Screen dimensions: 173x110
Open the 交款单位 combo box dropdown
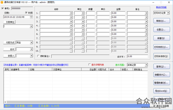(x=31, y=26)
